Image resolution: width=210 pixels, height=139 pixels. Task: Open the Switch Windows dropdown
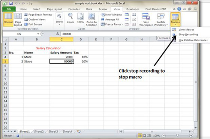[161, 20]
